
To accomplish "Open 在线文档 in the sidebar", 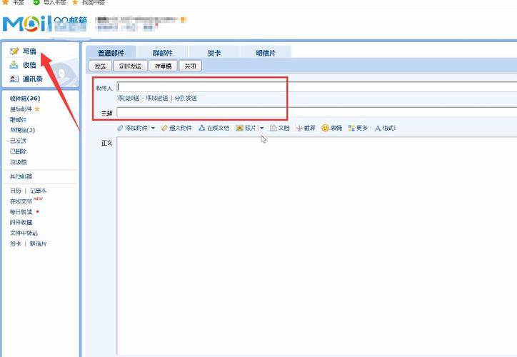I will tap(21, 201).
